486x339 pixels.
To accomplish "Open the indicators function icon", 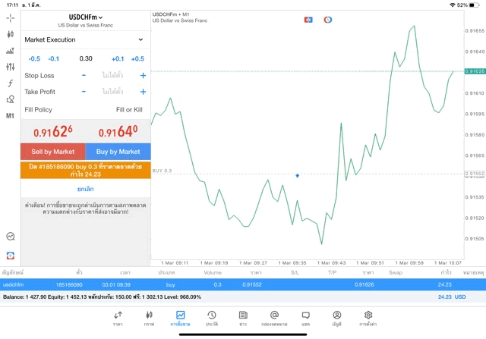I will click(x=10, y=83).
